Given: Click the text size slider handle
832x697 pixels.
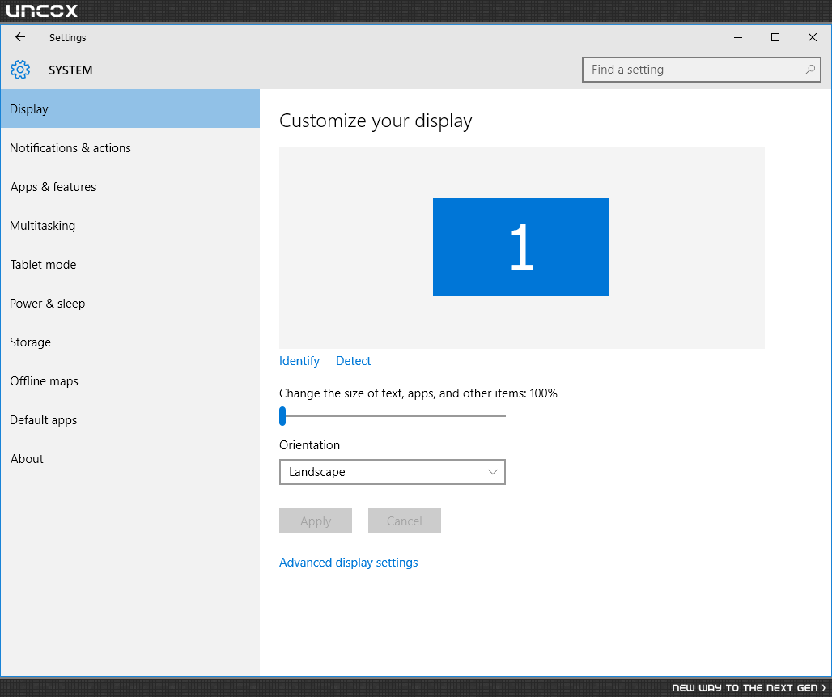Looking at the screenshot, I should coord(282,415).
